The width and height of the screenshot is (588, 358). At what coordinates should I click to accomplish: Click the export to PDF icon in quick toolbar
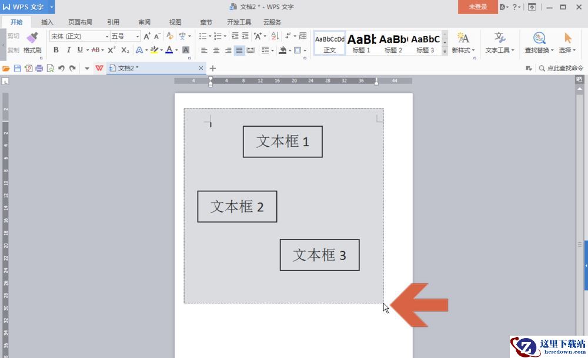click(28, 68)
